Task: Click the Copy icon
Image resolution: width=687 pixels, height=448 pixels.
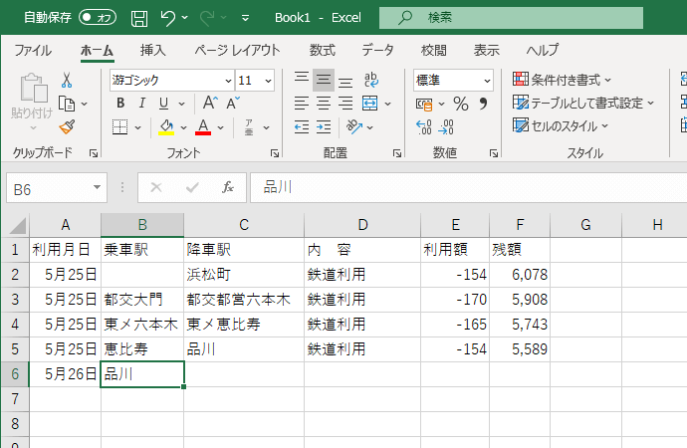Action: click(x=67, y=104)
